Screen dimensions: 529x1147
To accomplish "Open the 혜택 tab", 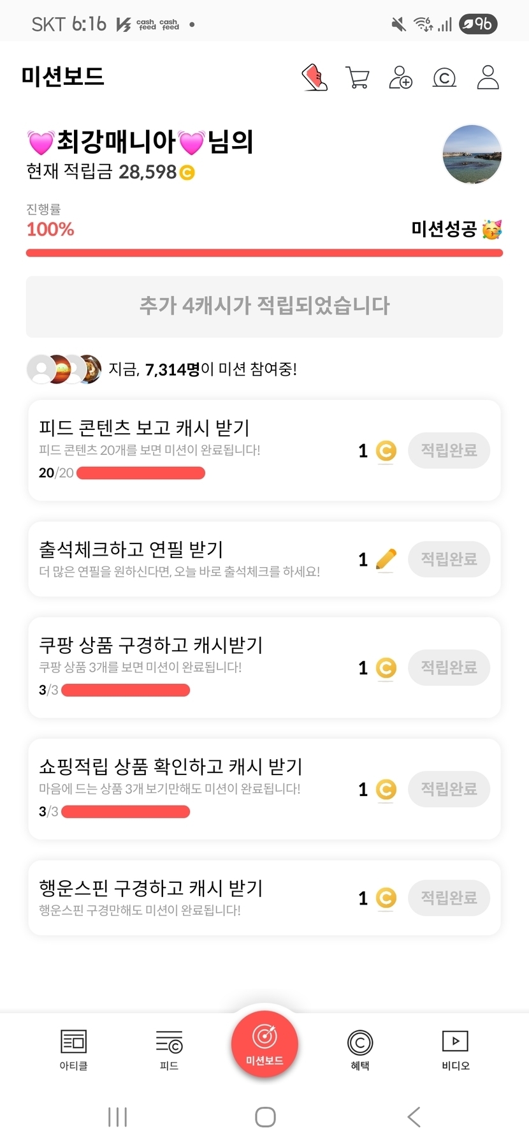I will [x=359, y=1049].
